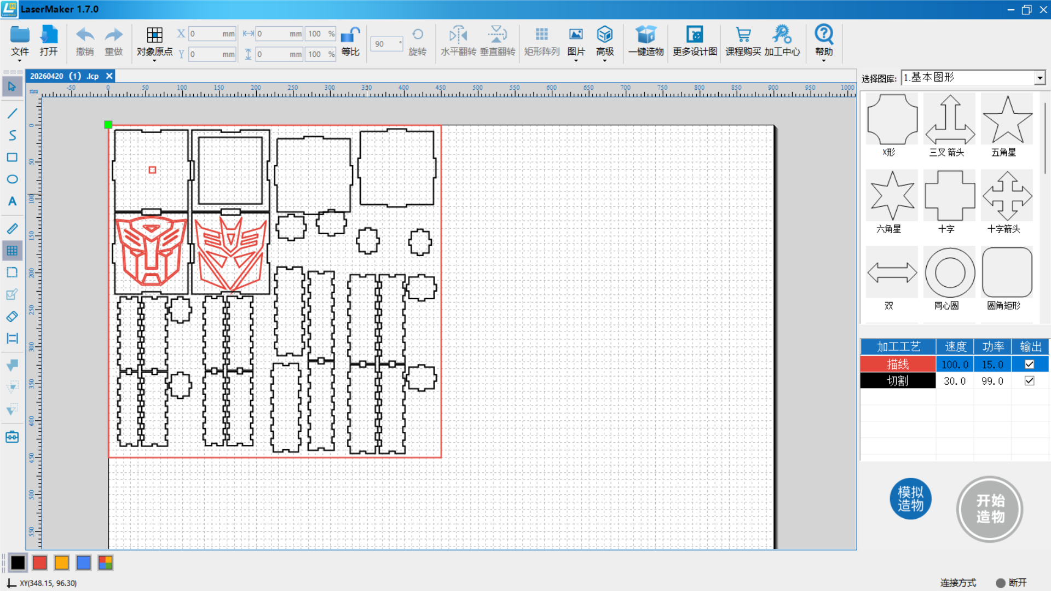
Task: Insert the 五角星 shape thumbnail
Action: coord(1007,119)
